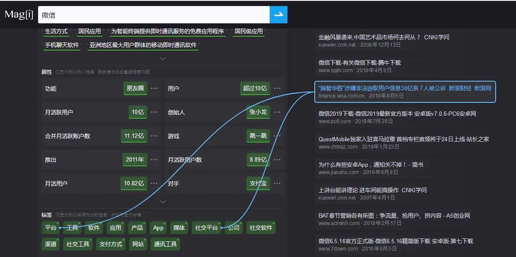
Task: Select 为智能终端提供即时通讯服务的免费应用程序 tag
Action: pyautogui.click(x=168, y=32)
